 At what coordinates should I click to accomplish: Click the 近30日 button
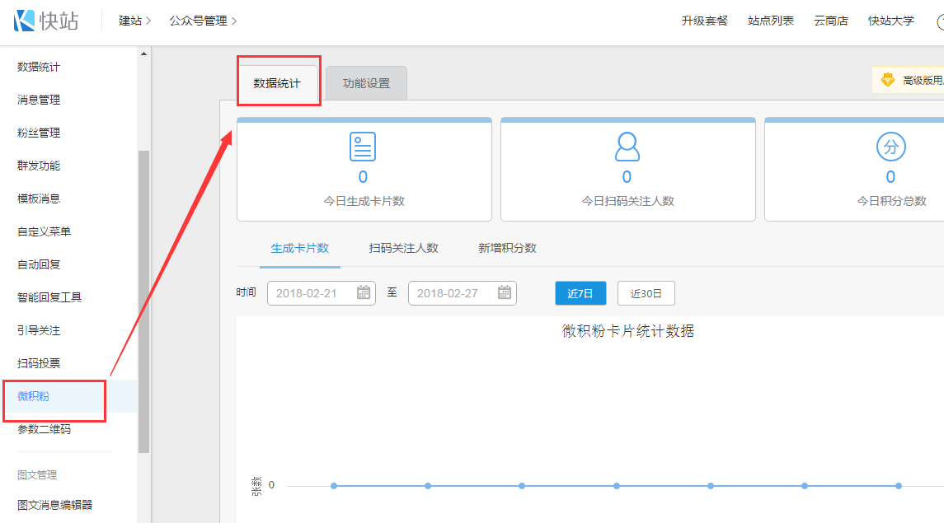pyautogui.click(x=646, y=293)
